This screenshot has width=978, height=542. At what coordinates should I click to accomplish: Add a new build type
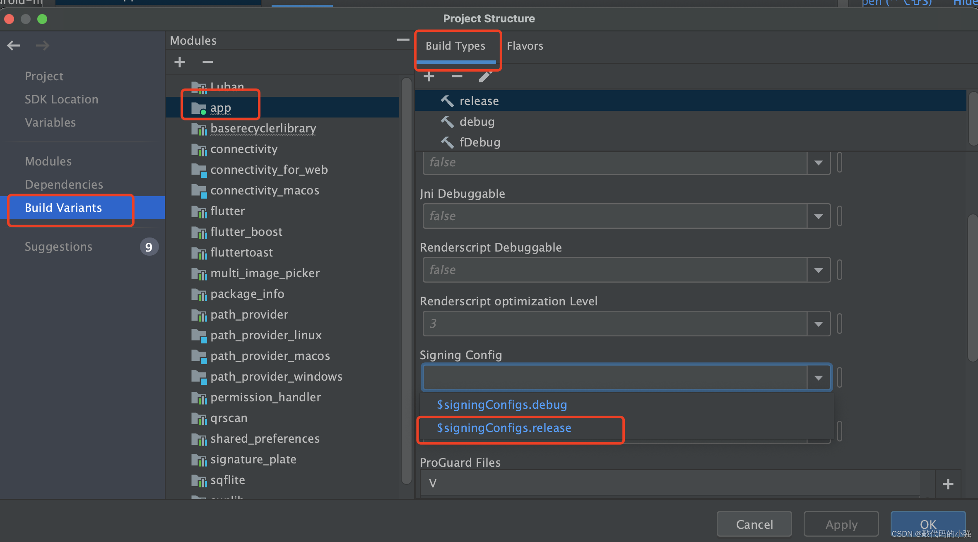tap(429, 77)
